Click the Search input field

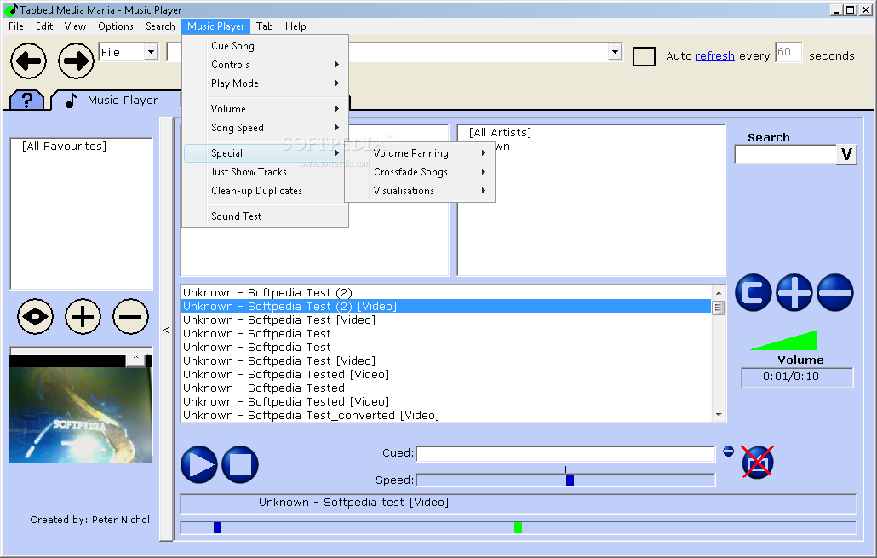coord(785,154)
